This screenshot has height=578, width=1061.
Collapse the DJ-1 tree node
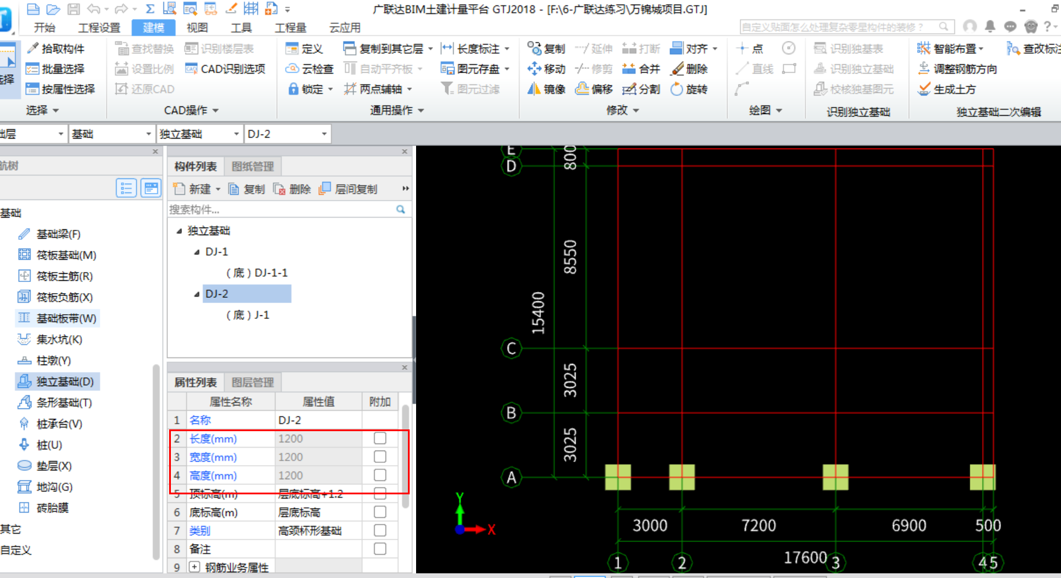[197, 252]
